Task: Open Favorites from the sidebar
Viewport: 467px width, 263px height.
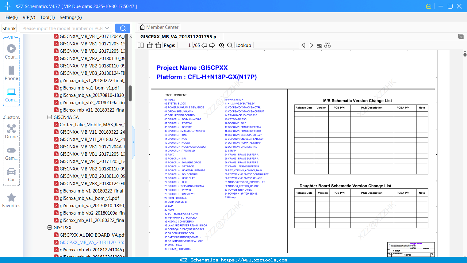Action: coord(11,200)
